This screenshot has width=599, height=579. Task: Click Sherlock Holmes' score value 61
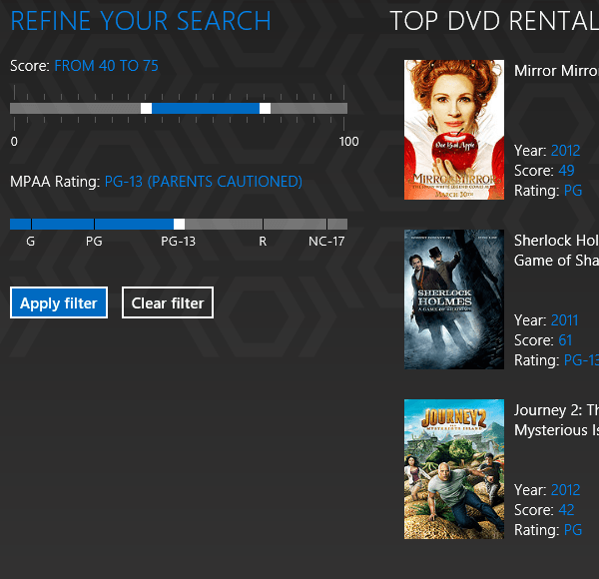pos(565,340)
